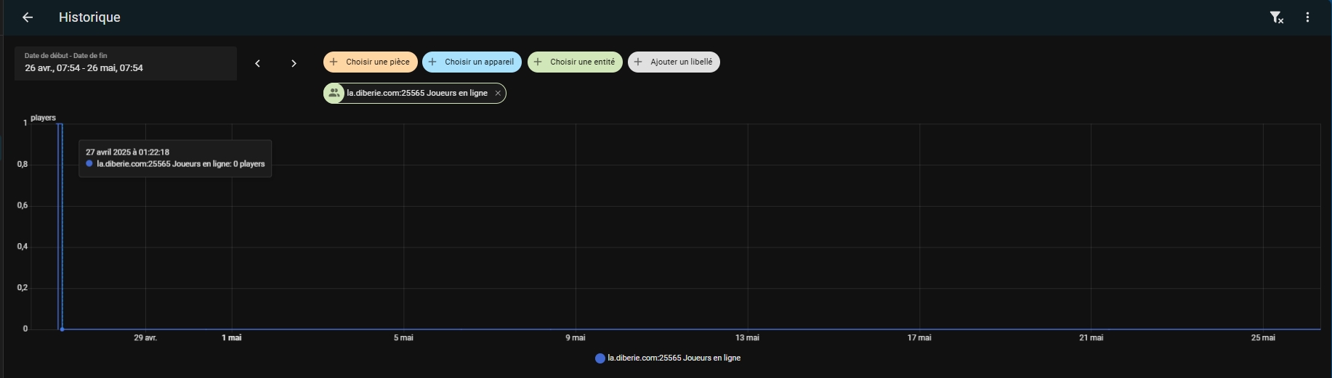Remove the la.diberie.com entity chip

(x=498, y=94)
